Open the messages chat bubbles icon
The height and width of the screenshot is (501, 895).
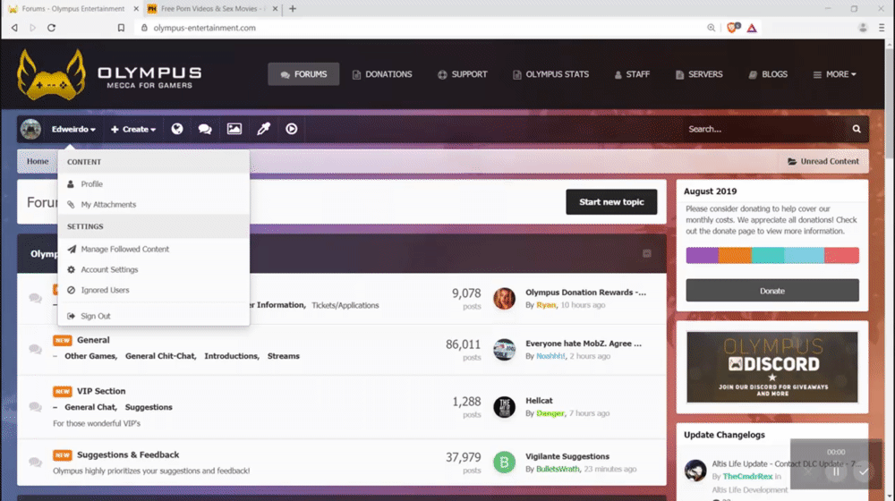(x=205, y=129)
